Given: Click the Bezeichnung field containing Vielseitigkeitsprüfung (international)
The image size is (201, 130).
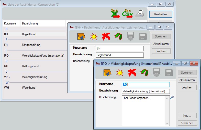Looking at the screenshot, I should tap(146, 91).
